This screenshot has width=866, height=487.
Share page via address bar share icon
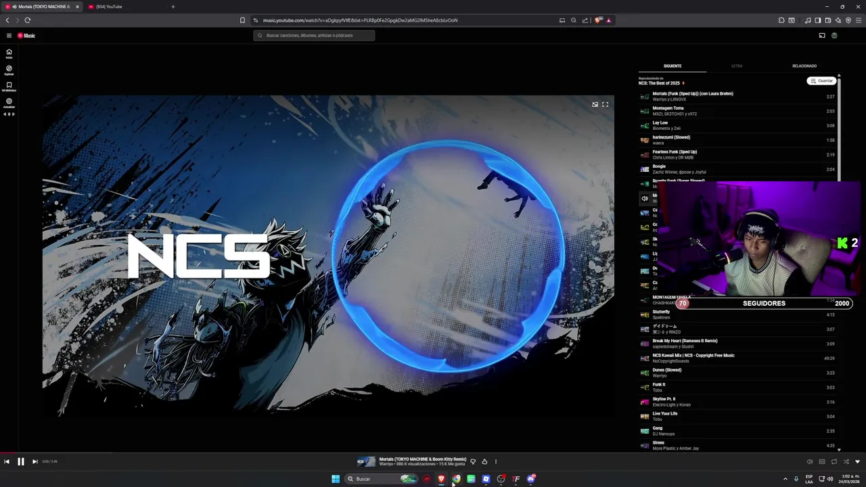[x=585, y=20]
